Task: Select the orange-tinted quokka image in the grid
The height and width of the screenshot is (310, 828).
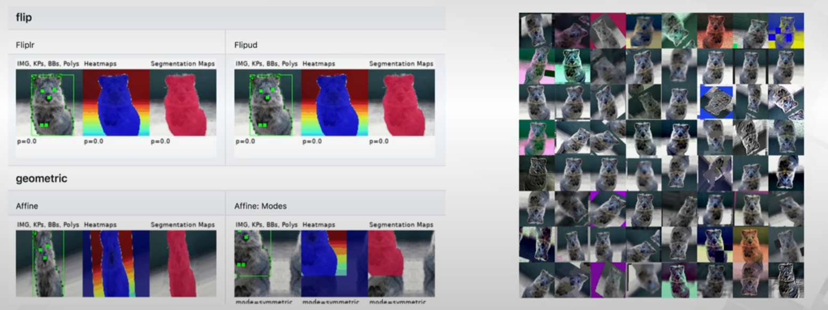Action: [750, 245]
